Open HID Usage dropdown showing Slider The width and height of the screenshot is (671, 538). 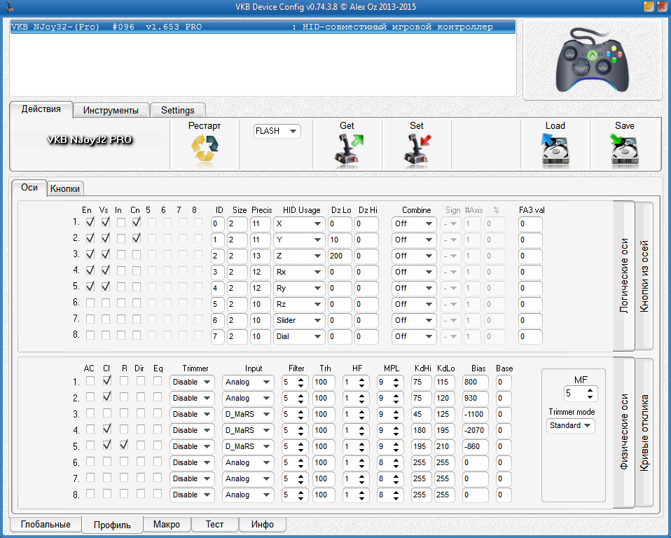[298, 320]
